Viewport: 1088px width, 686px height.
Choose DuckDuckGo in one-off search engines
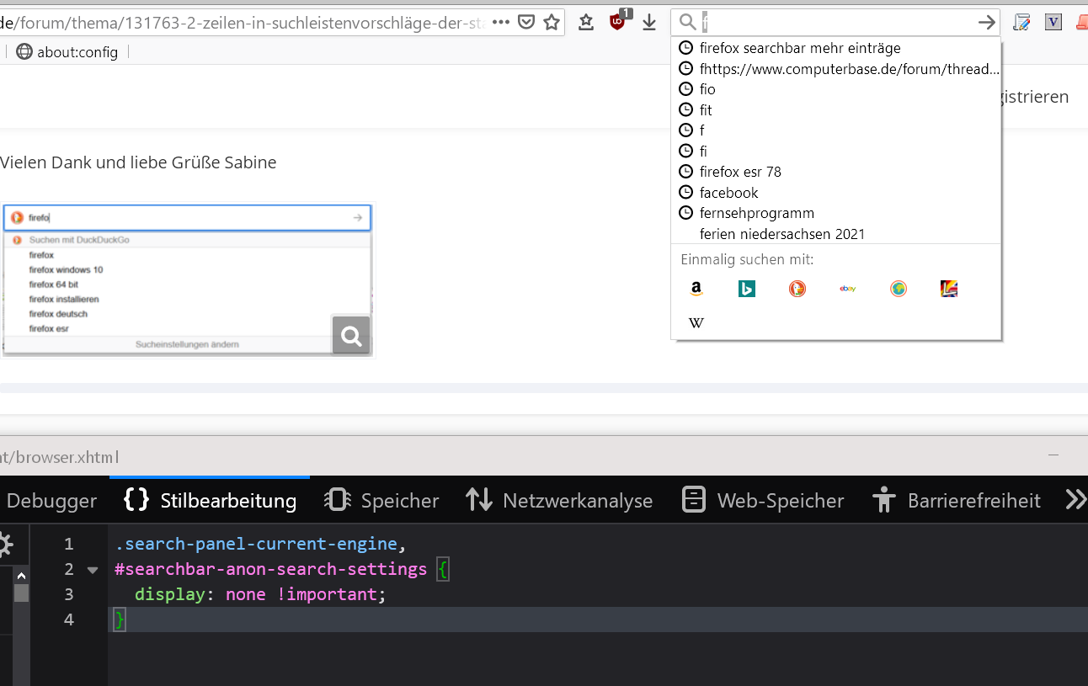(797, 289)
